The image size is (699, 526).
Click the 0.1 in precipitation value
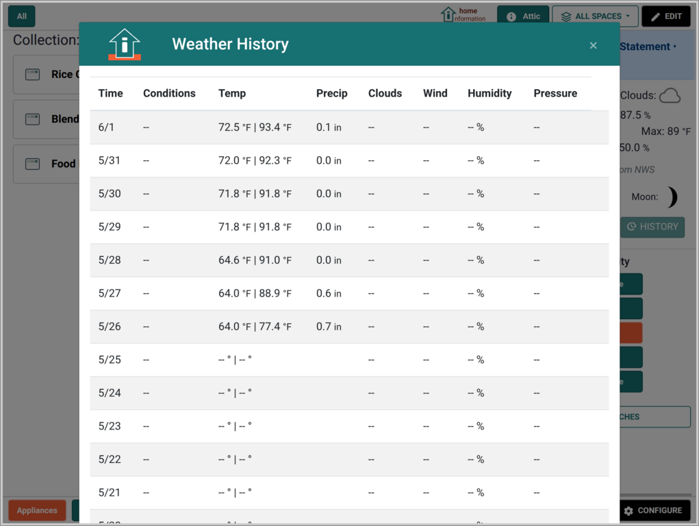329,127
